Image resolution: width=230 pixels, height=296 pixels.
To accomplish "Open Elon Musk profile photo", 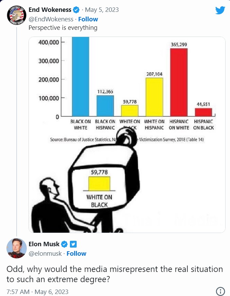I will [x=17, y=248].
